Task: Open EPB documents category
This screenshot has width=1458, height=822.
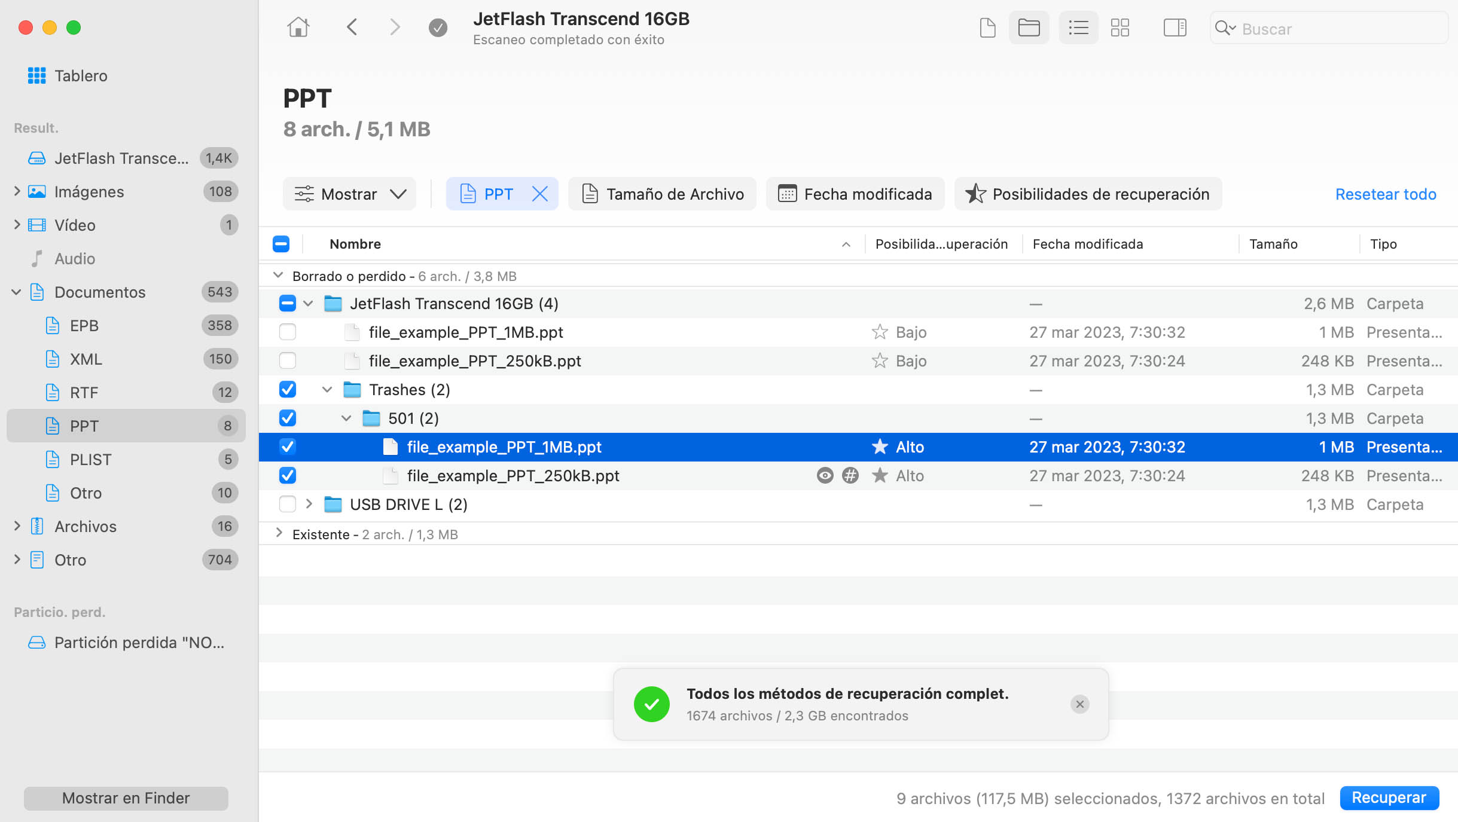Action: pyautogui.click(x=126, y=326)
